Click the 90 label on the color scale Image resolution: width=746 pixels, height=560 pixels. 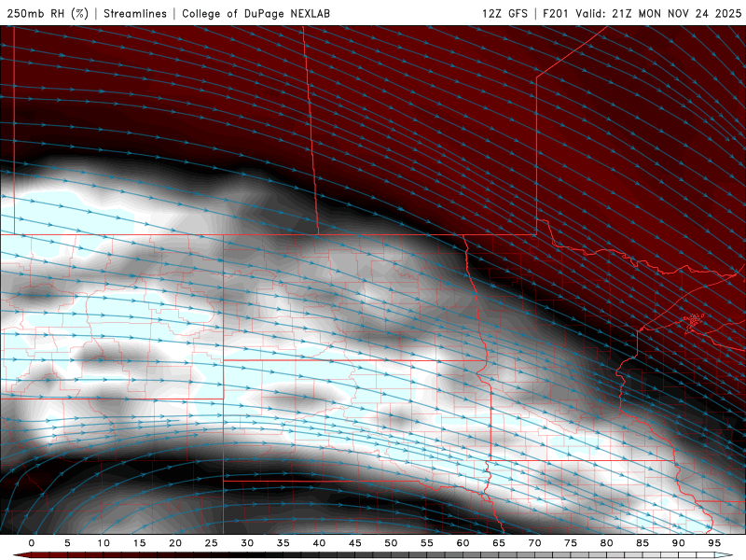(679, 543)
